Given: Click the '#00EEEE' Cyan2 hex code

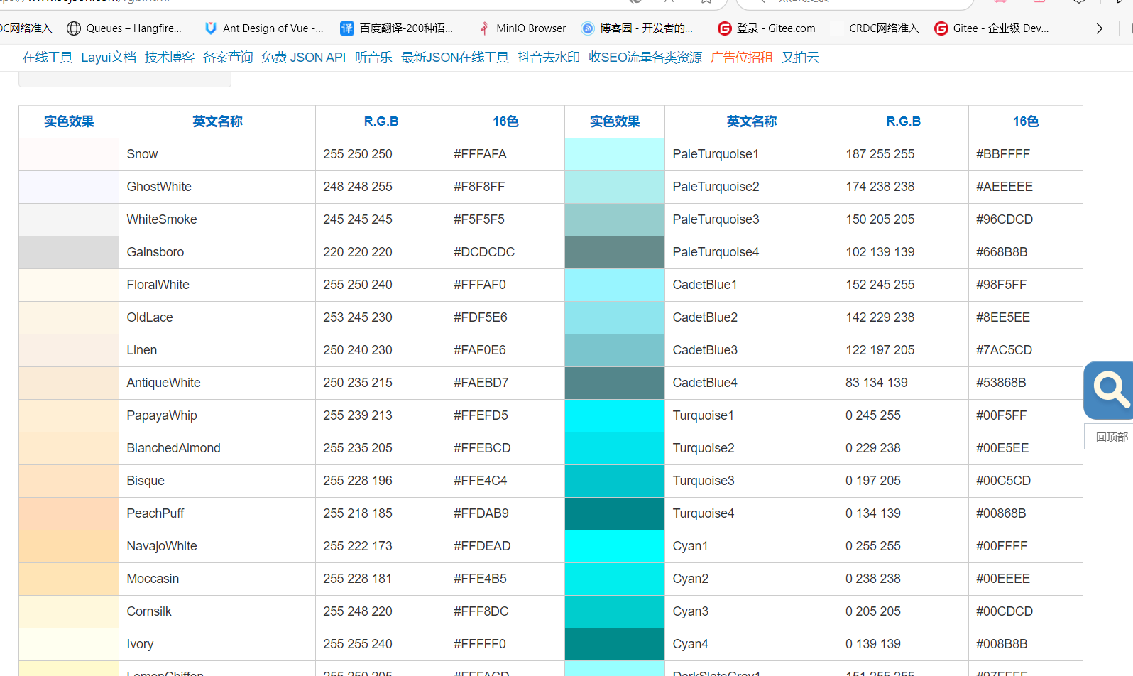Looking at the screenshot, I should tap(1003, 579).
